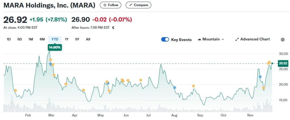The width and height of the screenshot is (290, 120).
Task: Click the 15.00 axis label
Action: [x=283, y=100]
